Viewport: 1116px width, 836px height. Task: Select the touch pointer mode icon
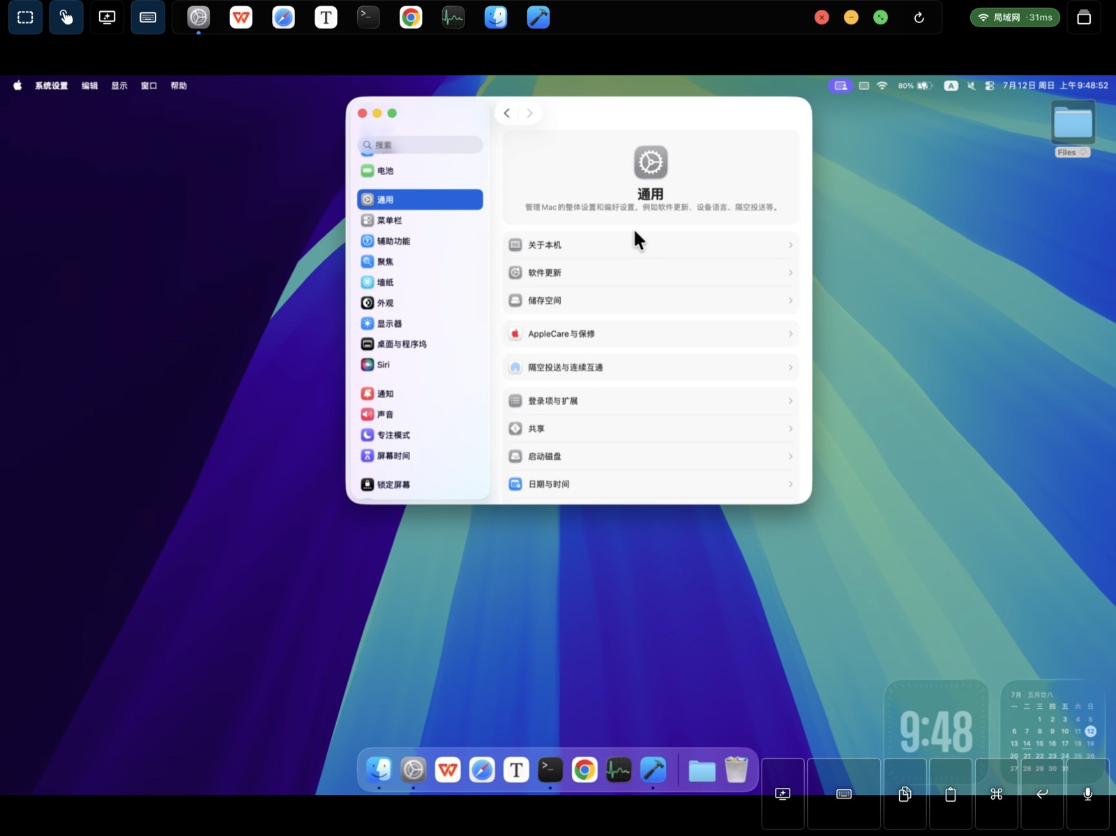66,17
